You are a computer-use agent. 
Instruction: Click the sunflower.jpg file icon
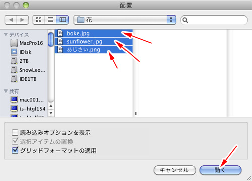tap(60, 41)
